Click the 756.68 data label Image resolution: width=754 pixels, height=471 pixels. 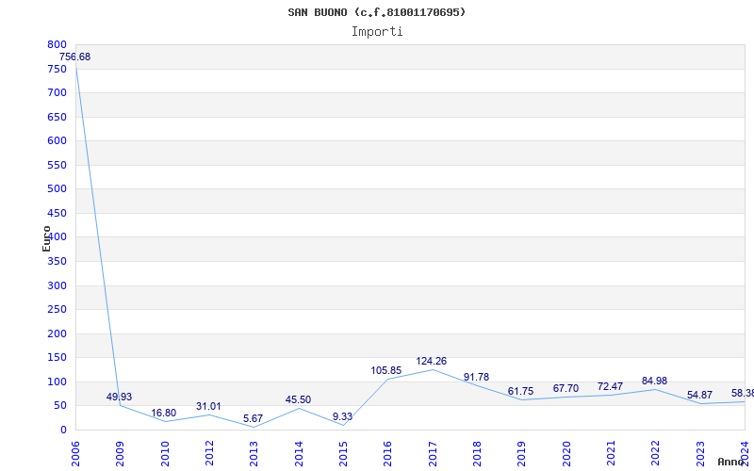point(74,57)
